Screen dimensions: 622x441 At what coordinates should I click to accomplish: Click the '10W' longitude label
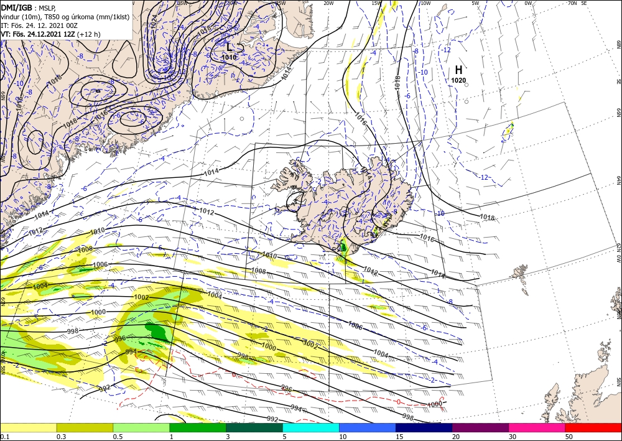tap(425, 3)
